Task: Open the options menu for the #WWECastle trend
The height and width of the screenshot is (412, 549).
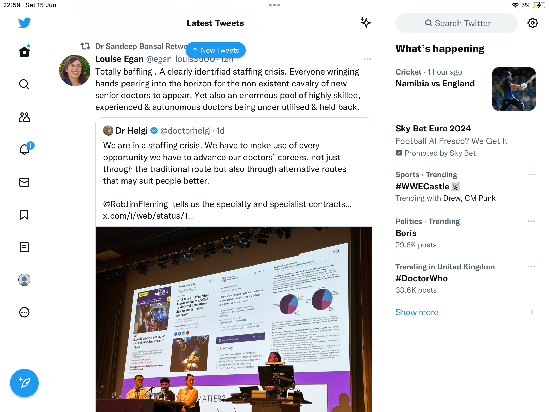Action: (x=531, y=175)
